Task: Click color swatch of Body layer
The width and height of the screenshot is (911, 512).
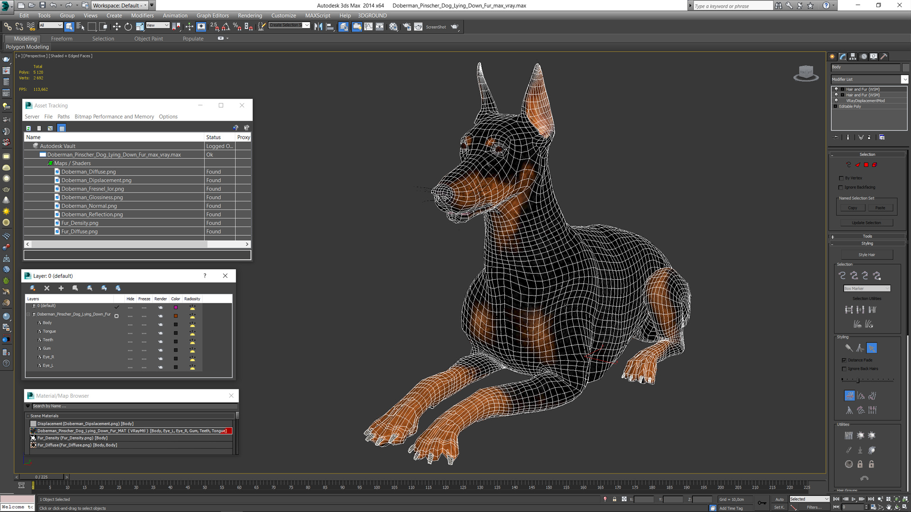Action: click(x=176, y=325)
